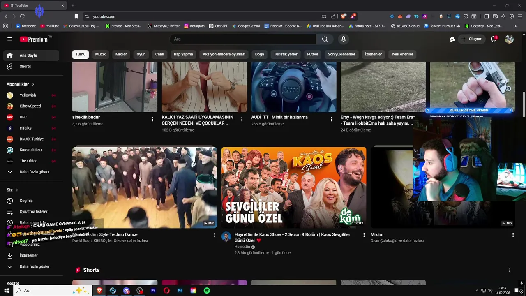Select the Futbol filter chip
The image size is (526, 296).
coord(312,54)
